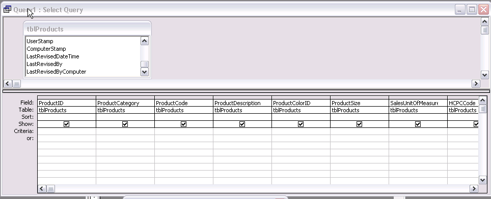
Task: Click column selector bar above ProductID
Action: click(67, 97)
